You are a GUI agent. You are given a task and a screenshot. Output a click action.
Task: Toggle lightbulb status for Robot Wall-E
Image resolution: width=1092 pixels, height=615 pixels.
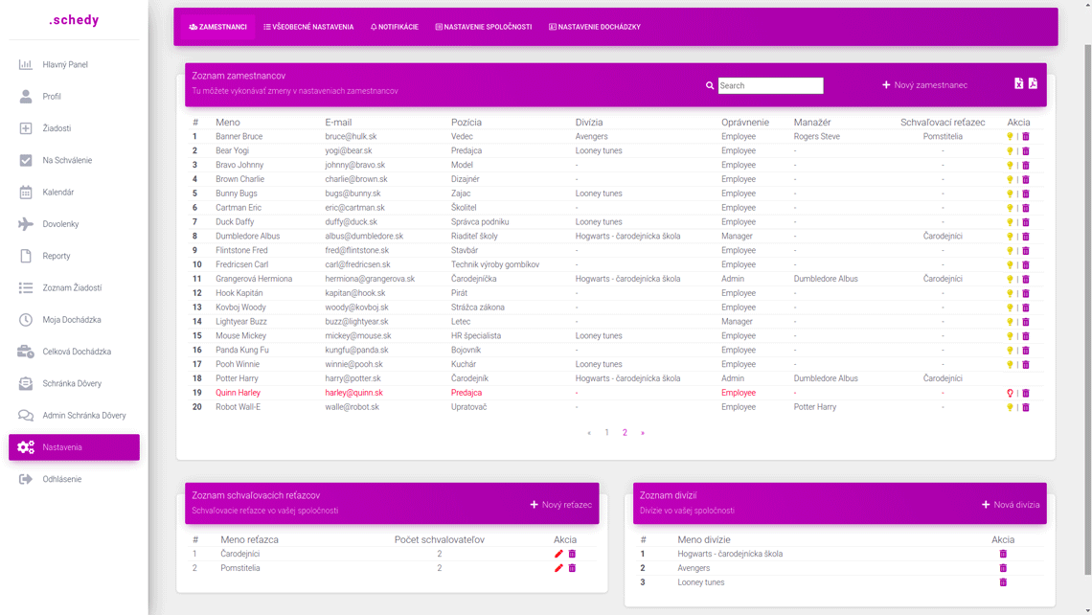click(1010, 407)
